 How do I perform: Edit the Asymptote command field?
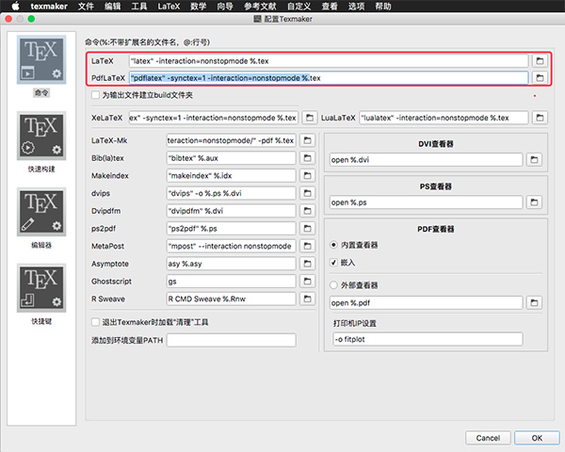point(231,264)
